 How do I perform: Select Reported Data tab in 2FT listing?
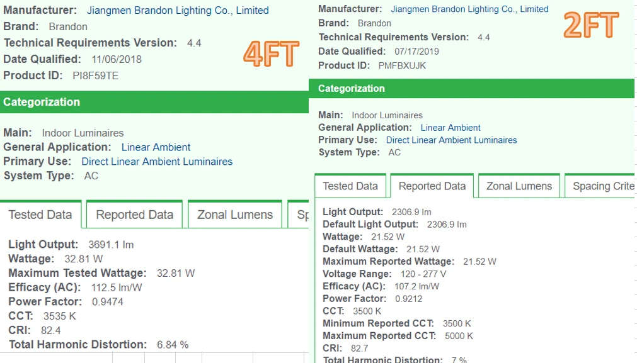[432, 186]
